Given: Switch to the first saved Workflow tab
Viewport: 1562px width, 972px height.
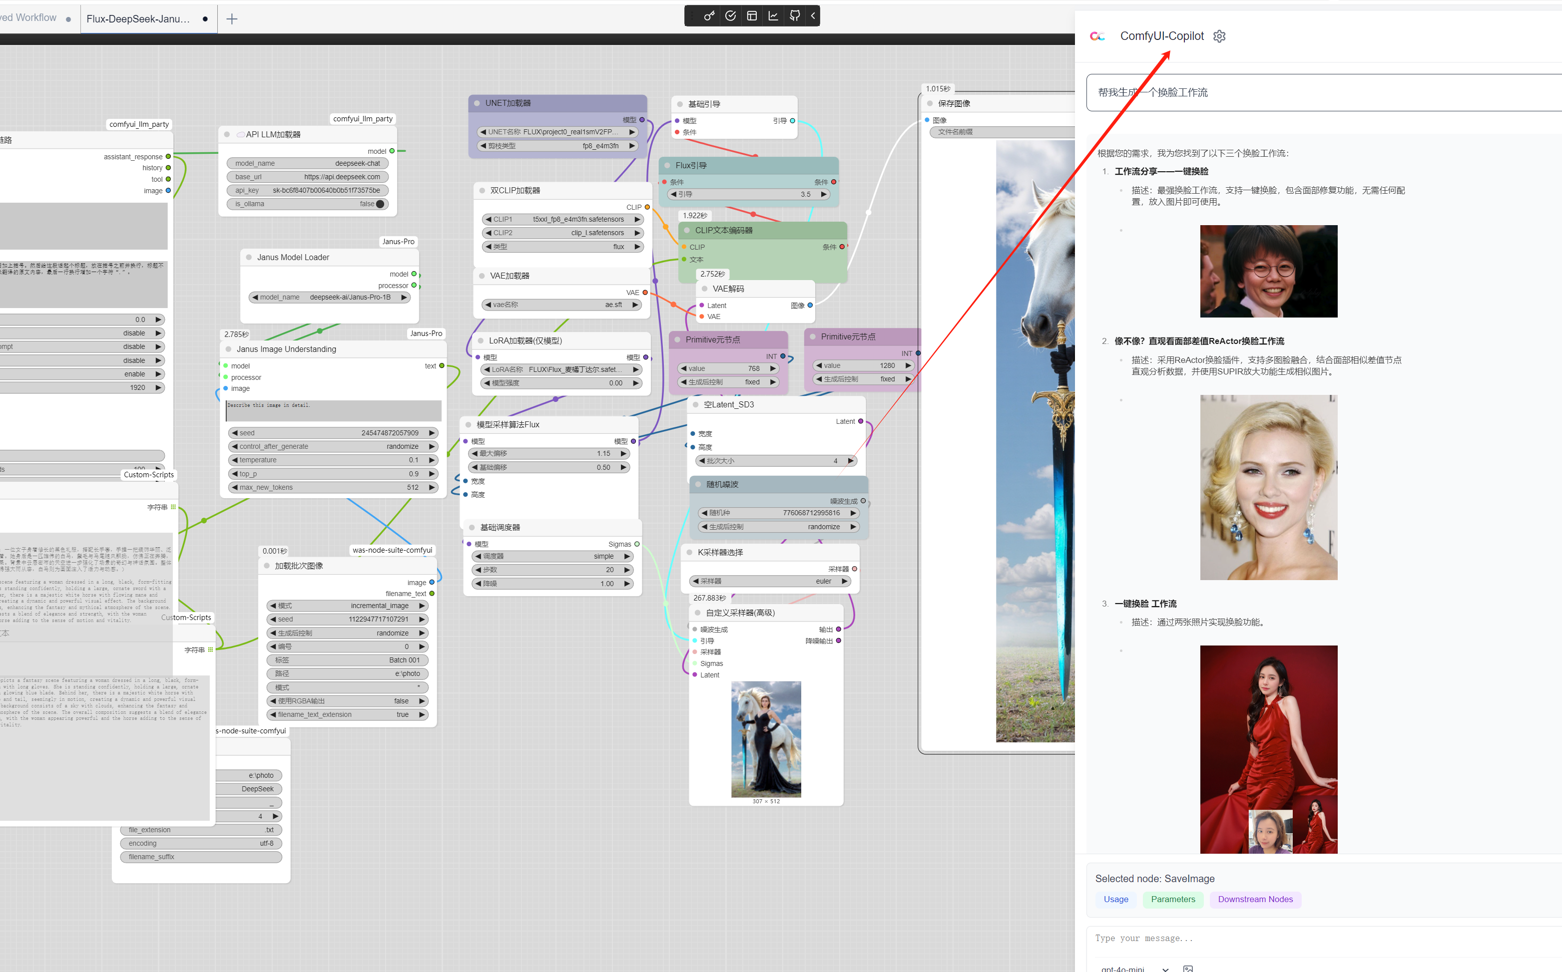Looking at the screenshot, I should [x=29, y=18].
